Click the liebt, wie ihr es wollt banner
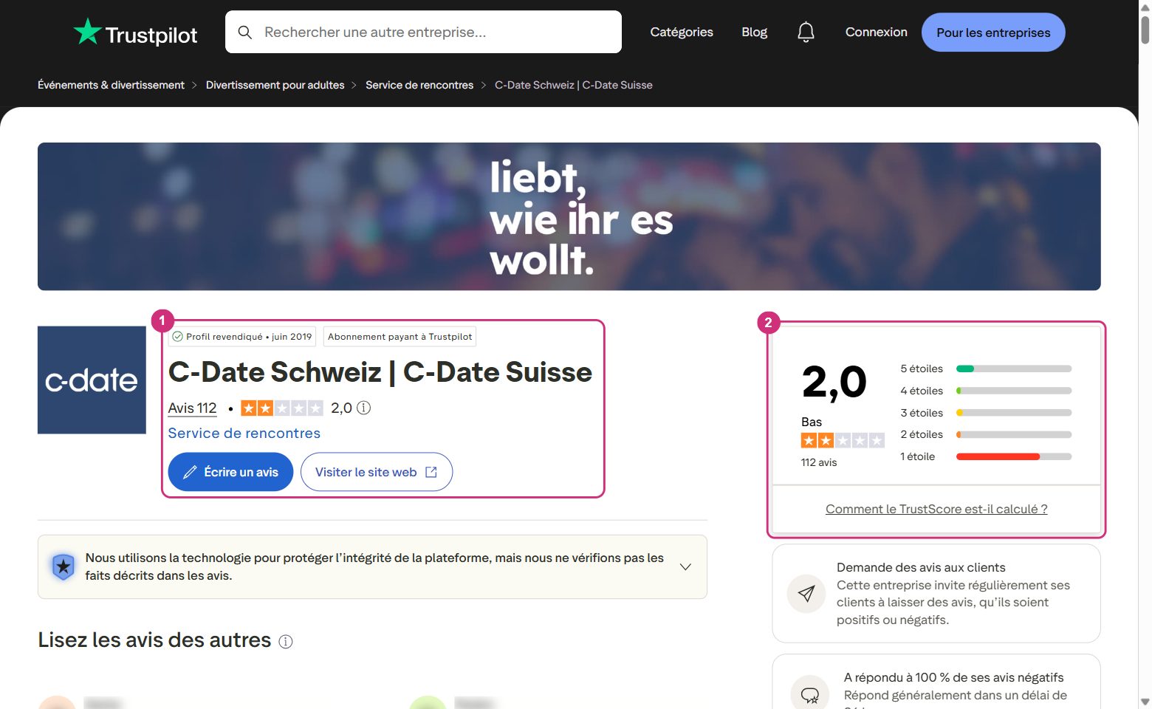 [x=569, y=216]
